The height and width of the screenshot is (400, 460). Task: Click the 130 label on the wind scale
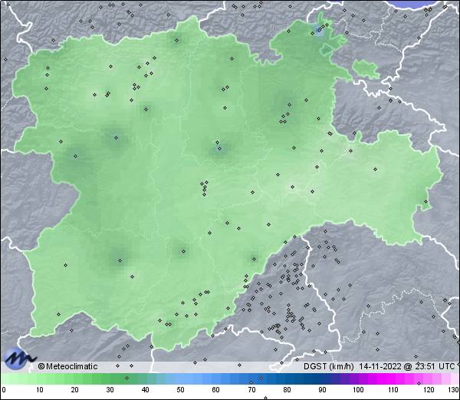point(454,390)
